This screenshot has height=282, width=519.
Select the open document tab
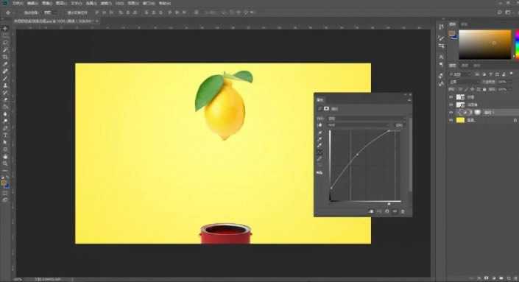[x=54, y=21]
